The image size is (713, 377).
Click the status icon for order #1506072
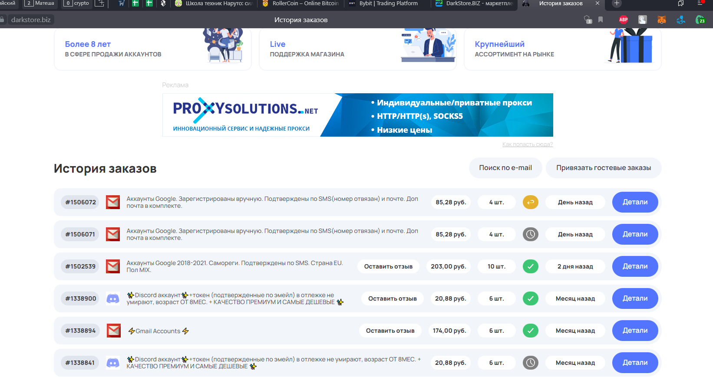pyautogui.click(x=531, y=202)
